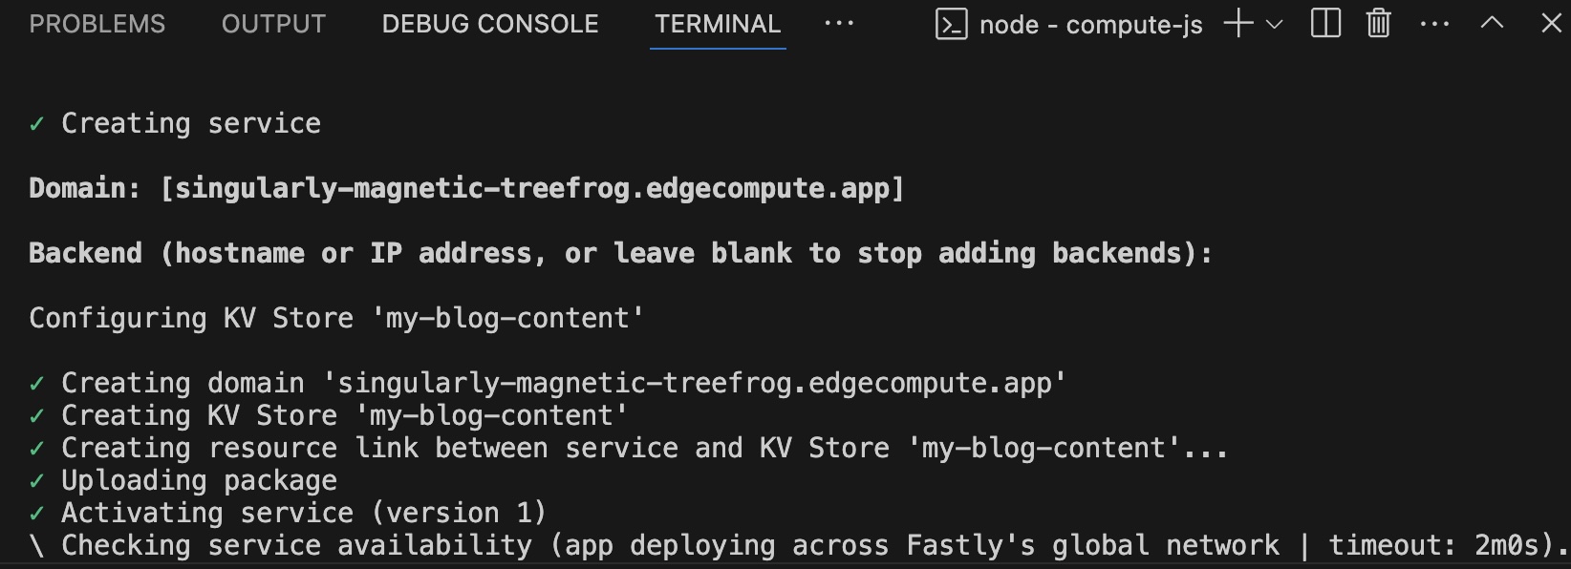Image resolution: width=1571 pixels, height=569 pixels.
Task: Open additional terminal actions with the ellipsis icon
Action: pyautogui.click(x=1434, y=24)
